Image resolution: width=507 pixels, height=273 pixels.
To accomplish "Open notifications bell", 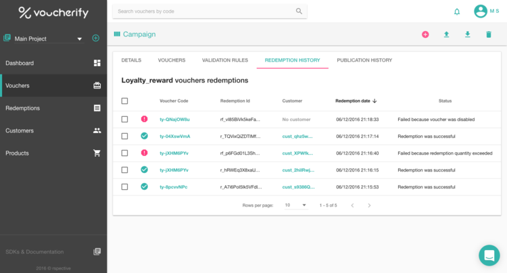I will 457,12.
